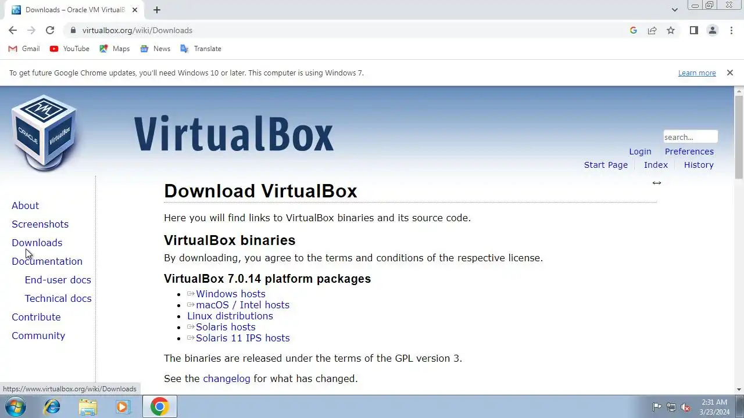Click the wiki search input field
This screenshot has width=744, height=418.
point(691,137)
